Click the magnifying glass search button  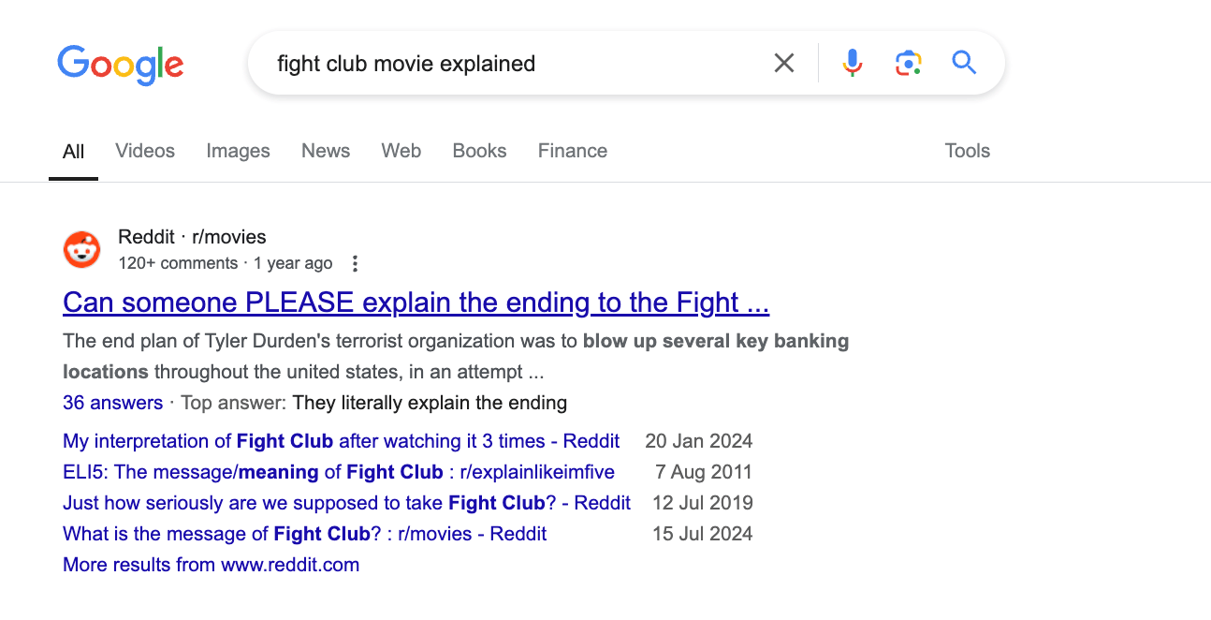(x=964, y=63)
